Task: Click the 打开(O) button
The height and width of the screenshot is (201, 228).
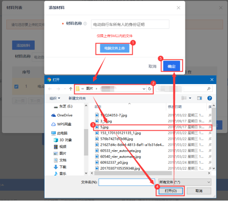Action: (x=171, y=191)
